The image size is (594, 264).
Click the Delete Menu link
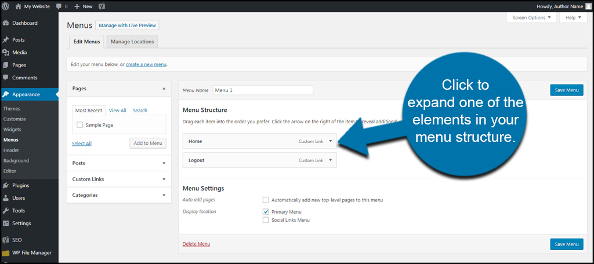point(196,244)
